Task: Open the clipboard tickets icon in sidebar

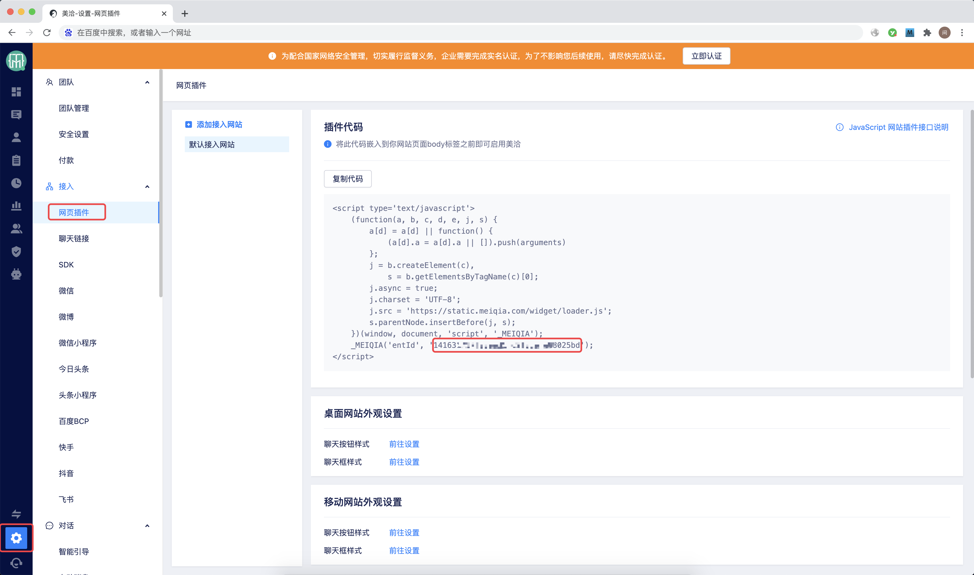Action: pos(16,160)
